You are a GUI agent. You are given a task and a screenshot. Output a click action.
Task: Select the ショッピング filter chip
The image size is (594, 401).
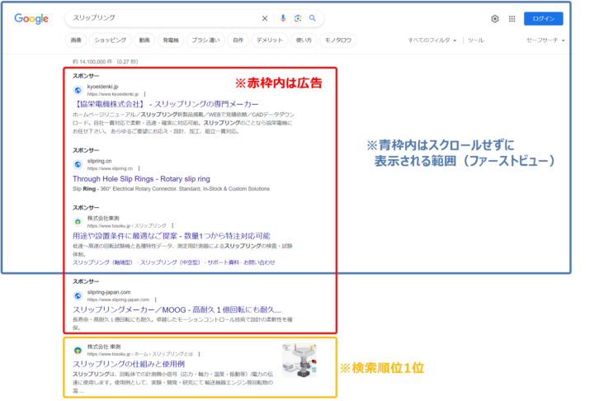tap(111, 40)
